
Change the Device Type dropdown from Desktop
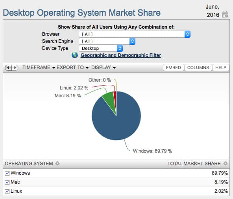click(x=101, y=48)
